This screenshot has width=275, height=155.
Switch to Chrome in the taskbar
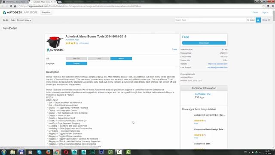(57, 152)
